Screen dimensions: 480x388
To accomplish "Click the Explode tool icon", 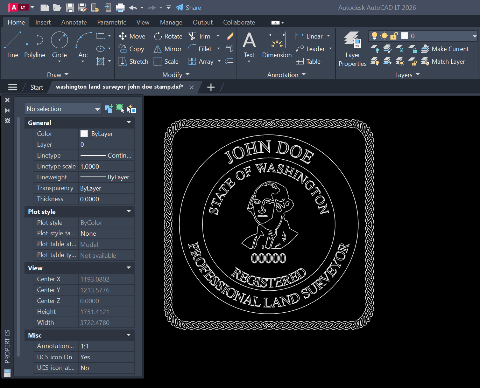I will tap(230, 49).
